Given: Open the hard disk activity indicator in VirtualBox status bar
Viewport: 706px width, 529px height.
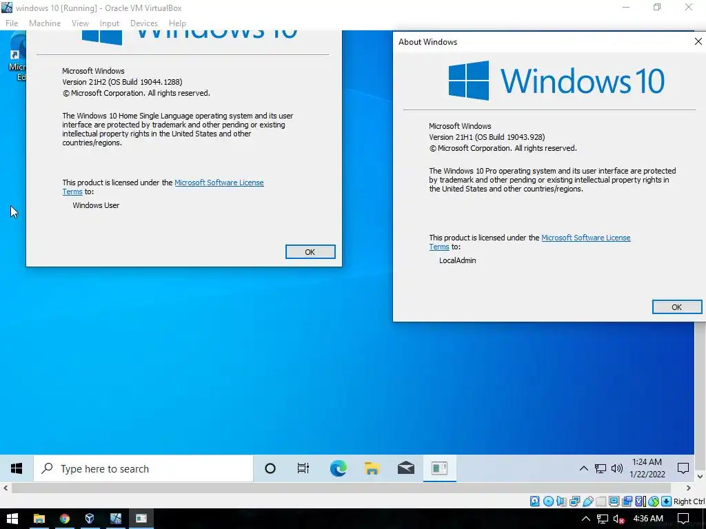Looking at the screenshot, I should click(x=534, y=501).
